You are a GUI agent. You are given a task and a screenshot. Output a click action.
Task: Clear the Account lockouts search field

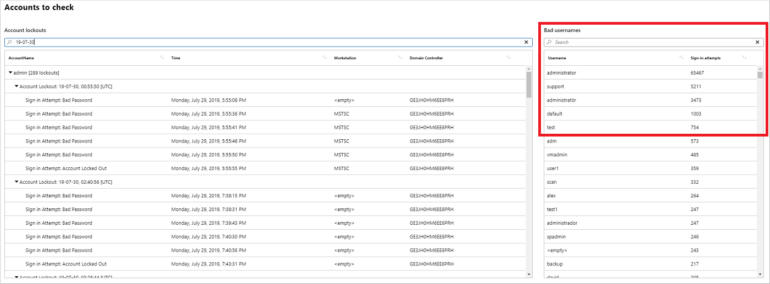(526, 42)
